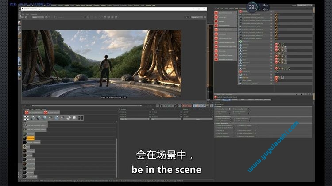Toggle the Casts Refractions checkbox

249,121
